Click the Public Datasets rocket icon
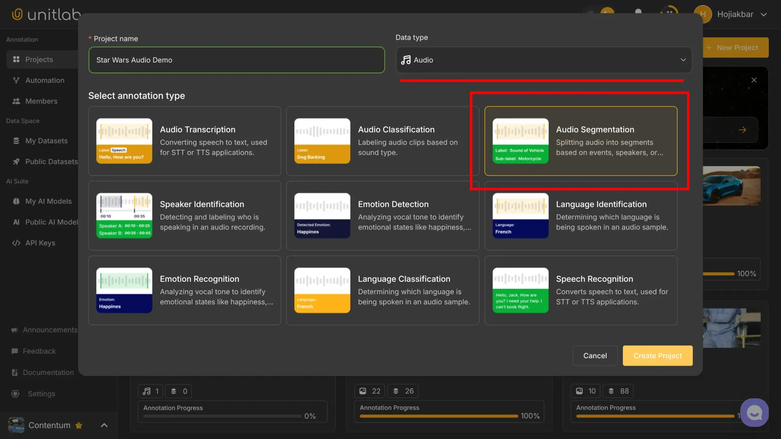 point(16,162)
